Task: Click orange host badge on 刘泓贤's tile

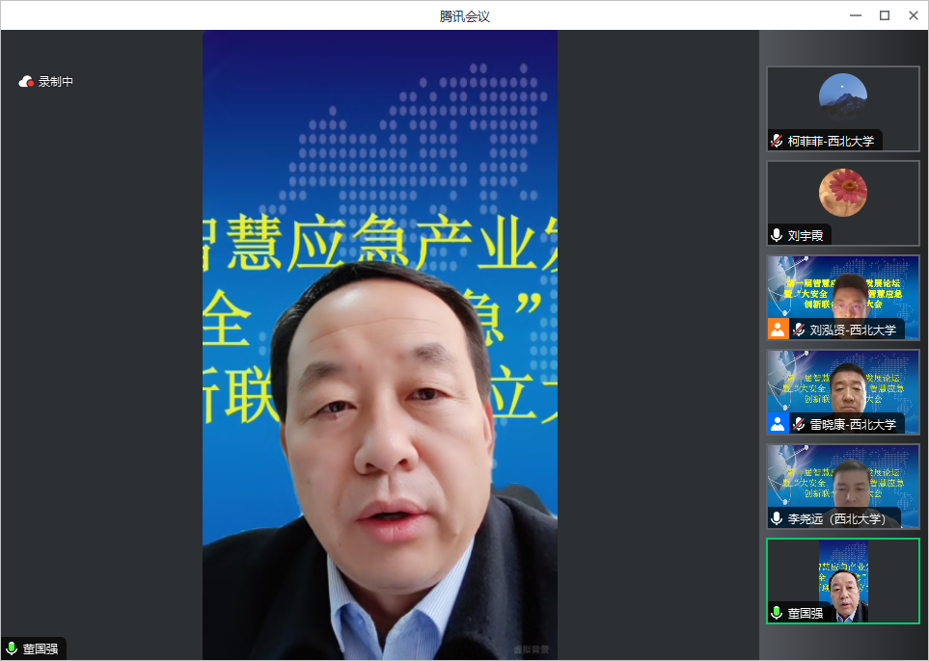Action: [x=778, y=330]
